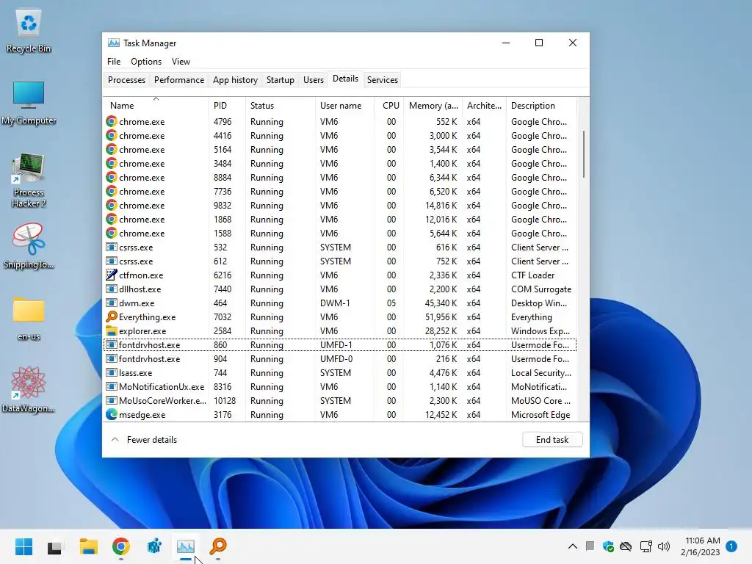Click the Task Manager title bar icon
The width and height of the screenshot is (752, 564).
click(x=114, y=43)
